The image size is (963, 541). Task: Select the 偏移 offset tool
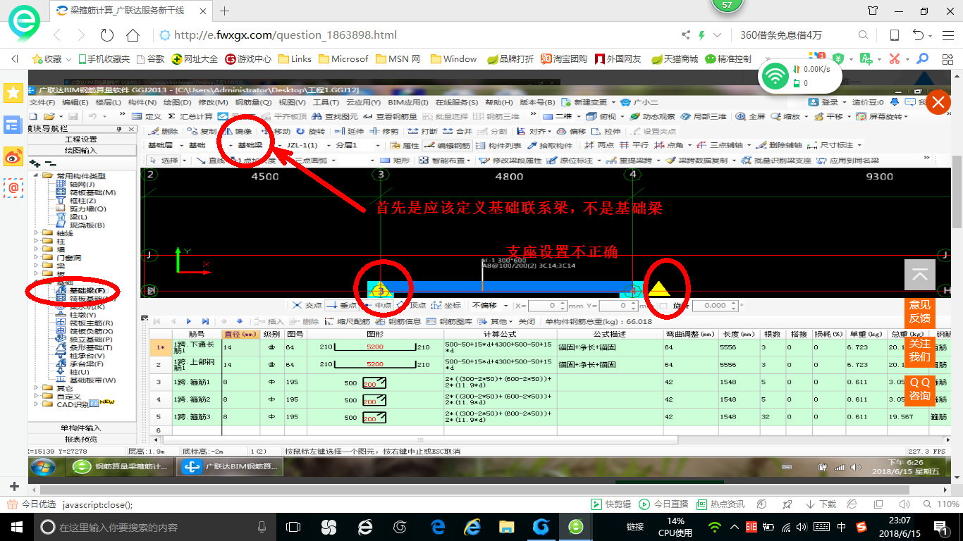572,131
